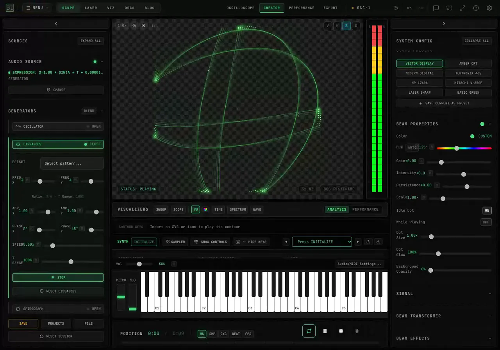Open the project folder icon in the top bar

(x=396, y=8)
